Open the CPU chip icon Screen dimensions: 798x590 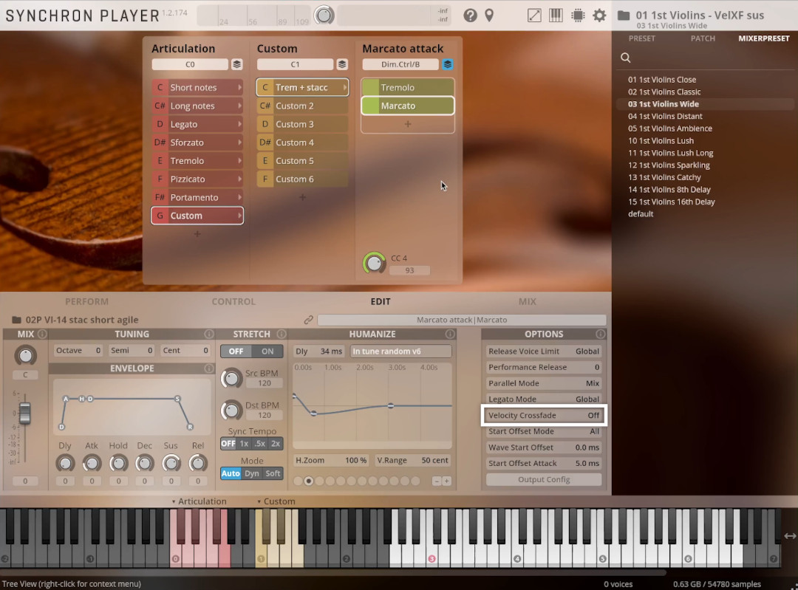pyautogui.click(x=578, y=16)
